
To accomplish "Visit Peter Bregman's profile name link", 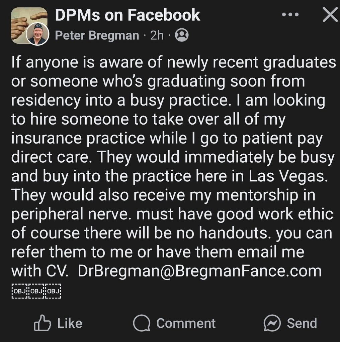I will [x=97, y=35].
